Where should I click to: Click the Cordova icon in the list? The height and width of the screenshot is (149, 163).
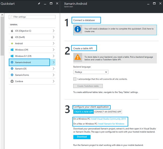(x=12, y=81)
